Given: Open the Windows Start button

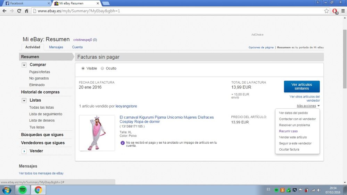Looking at the screenshot, I should [x=7, y=190].
